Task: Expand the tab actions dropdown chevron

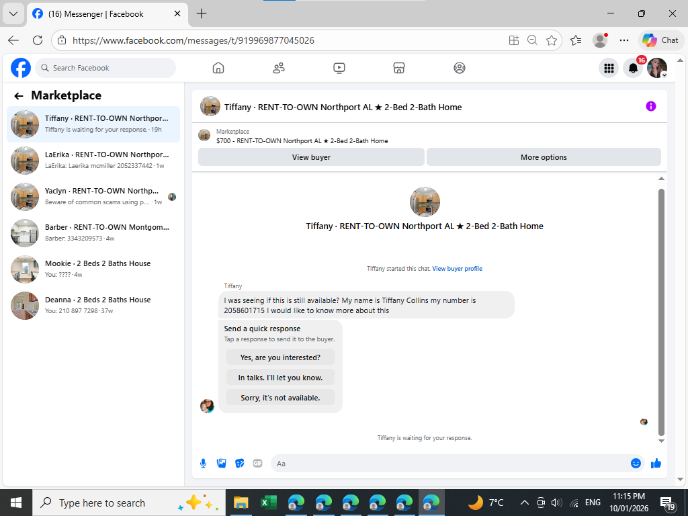Action: [13, 13]
